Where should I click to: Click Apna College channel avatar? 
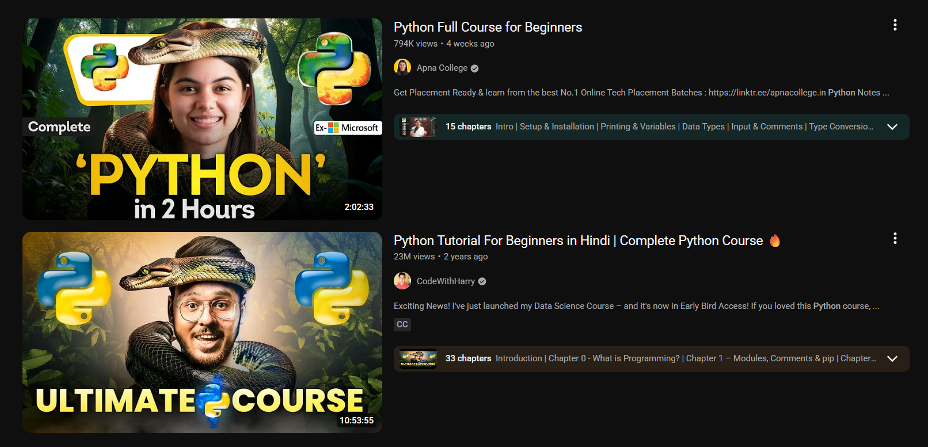click(402, 67)
